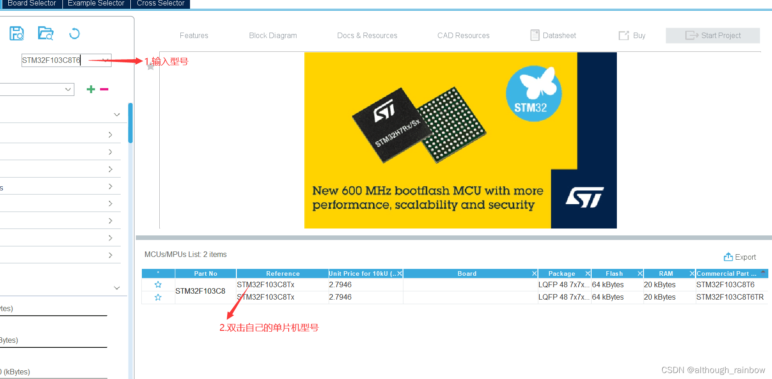772x379 pixels.
Task: Click the MCUs/MPUs List: 2 items label
Action: coord(185,254)
